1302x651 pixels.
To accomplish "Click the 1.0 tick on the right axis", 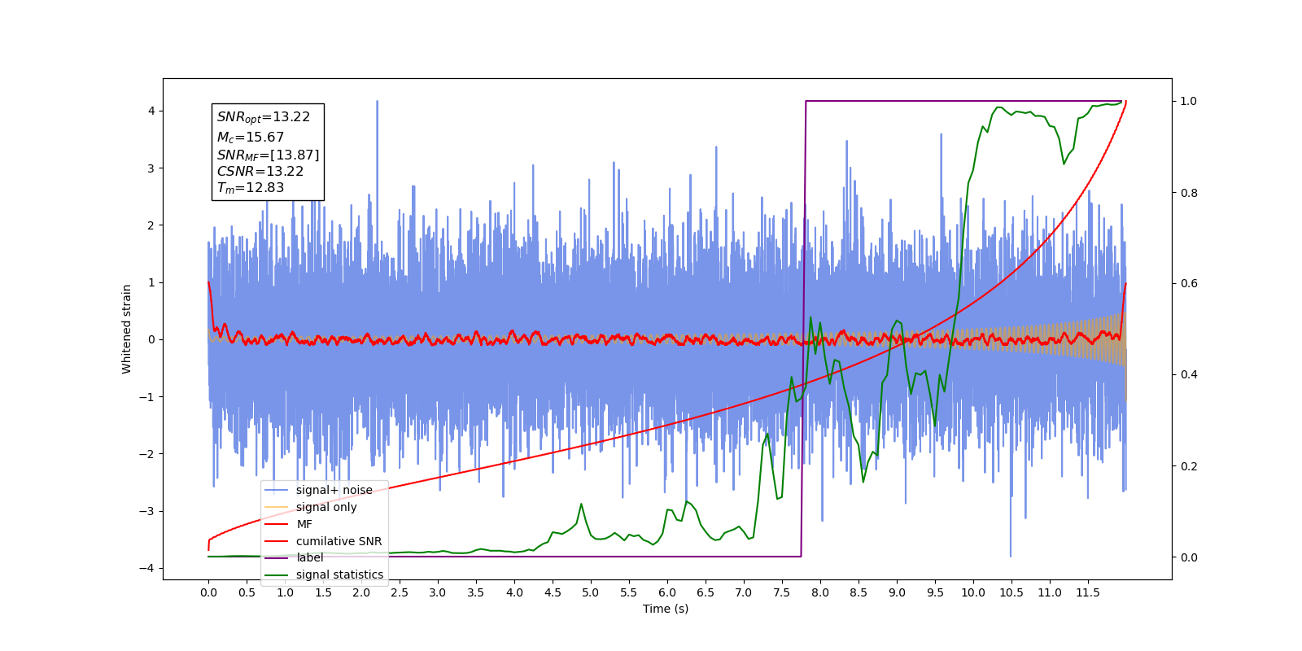I will (1189, 102).
